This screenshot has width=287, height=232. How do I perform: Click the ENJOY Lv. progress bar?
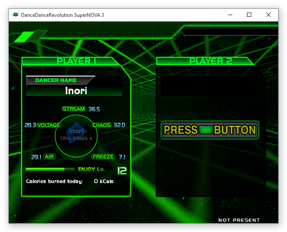coord(50,169)
